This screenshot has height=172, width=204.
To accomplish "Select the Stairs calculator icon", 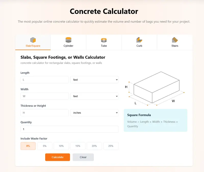I will (175, 40).
